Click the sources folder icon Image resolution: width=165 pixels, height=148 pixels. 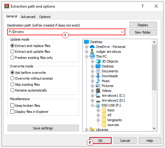coord(104,125)
